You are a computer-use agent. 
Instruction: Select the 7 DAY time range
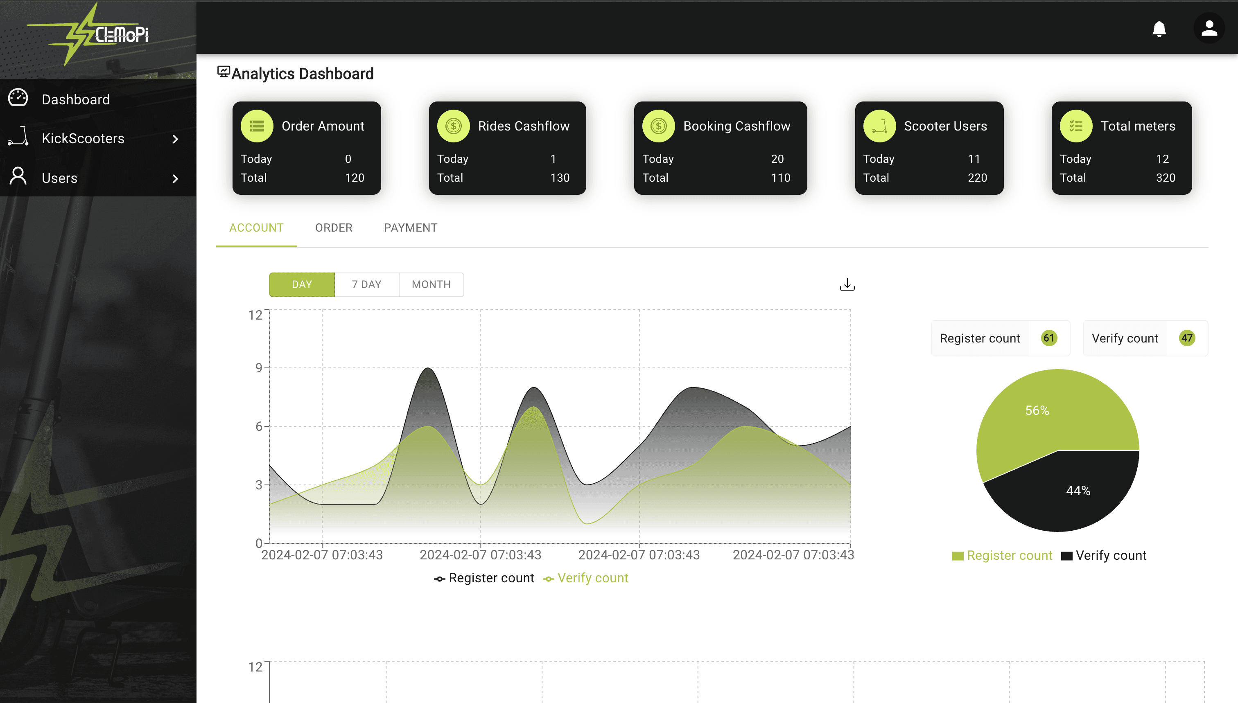tap(366, 284)
